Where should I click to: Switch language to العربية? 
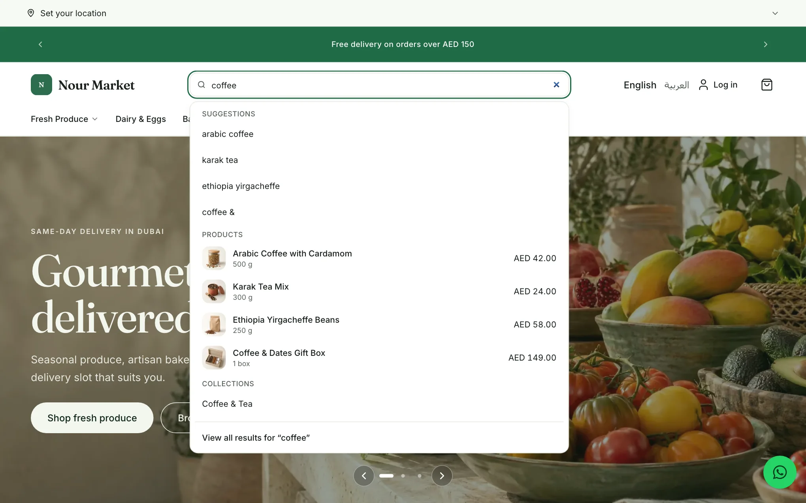pyautogui.click(x=676, y=85)
